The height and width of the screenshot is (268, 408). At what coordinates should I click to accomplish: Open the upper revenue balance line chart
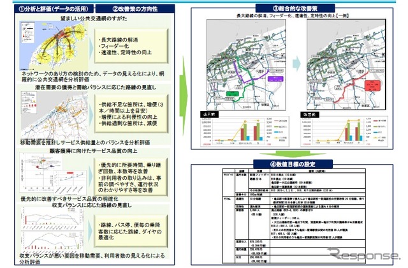pyautogui.click(x=52, y=218)
